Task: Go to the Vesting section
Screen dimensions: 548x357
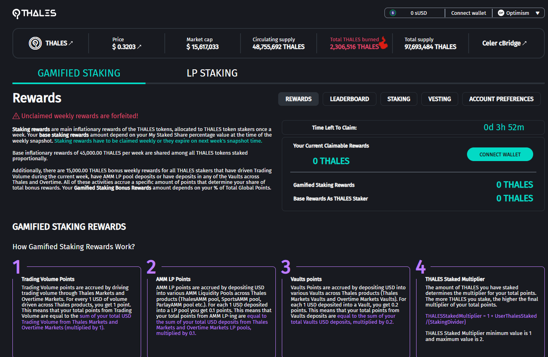Action: point(439,99)
